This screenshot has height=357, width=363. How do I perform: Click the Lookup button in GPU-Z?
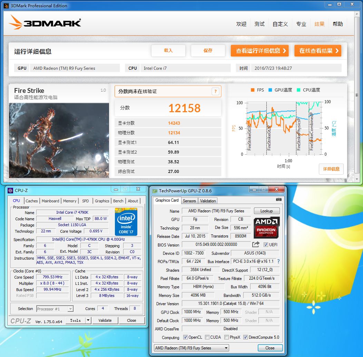pos(266,211)
